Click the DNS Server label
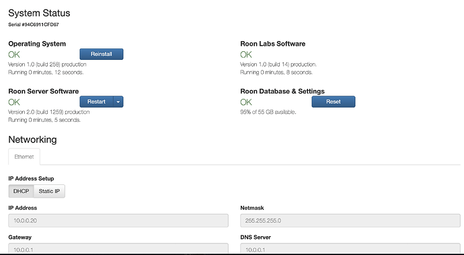This screenshot has width=464, height=255. coord(256,238)
